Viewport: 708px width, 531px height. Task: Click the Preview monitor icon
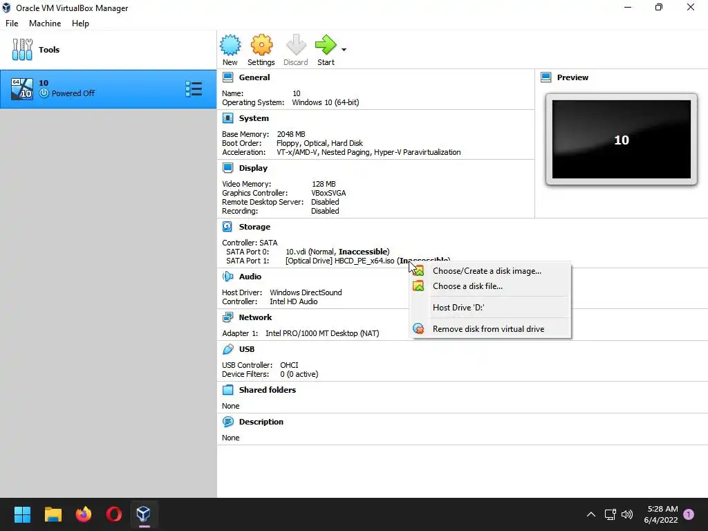tap(546, 77)
